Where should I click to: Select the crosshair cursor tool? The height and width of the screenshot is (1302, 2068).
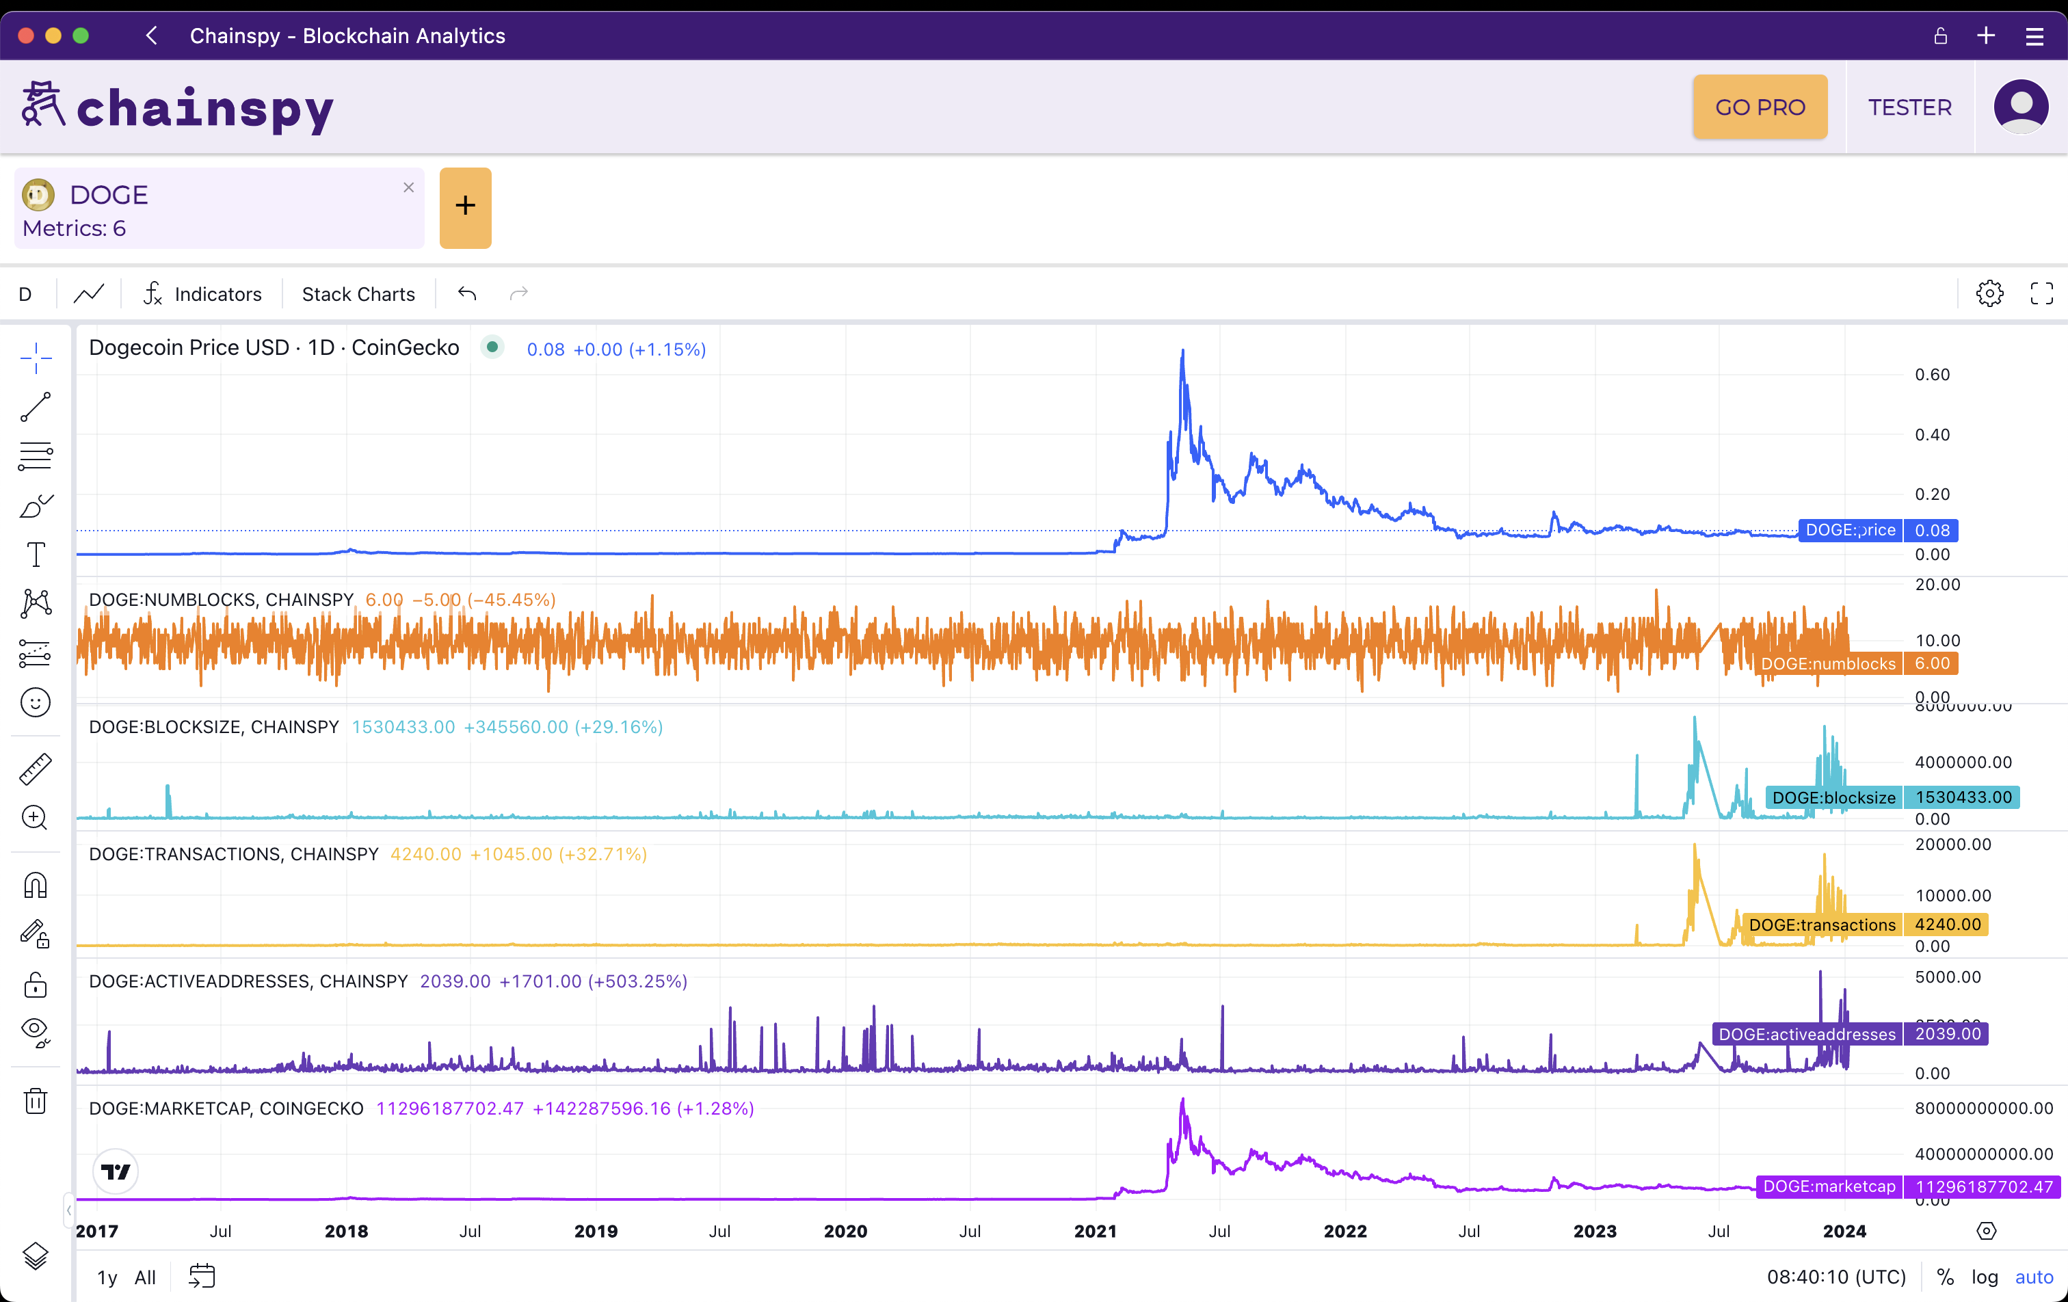(x=36, y=357)
